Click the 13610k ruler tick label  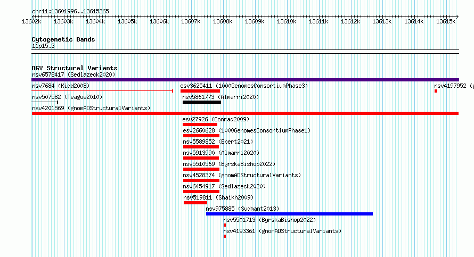287,22
